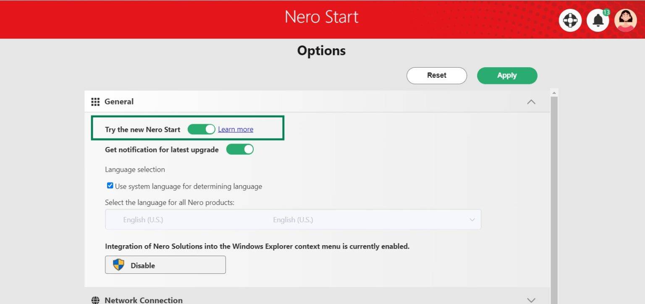
Task: Disable notifications for latest upgrade
Action: [240, 149]
